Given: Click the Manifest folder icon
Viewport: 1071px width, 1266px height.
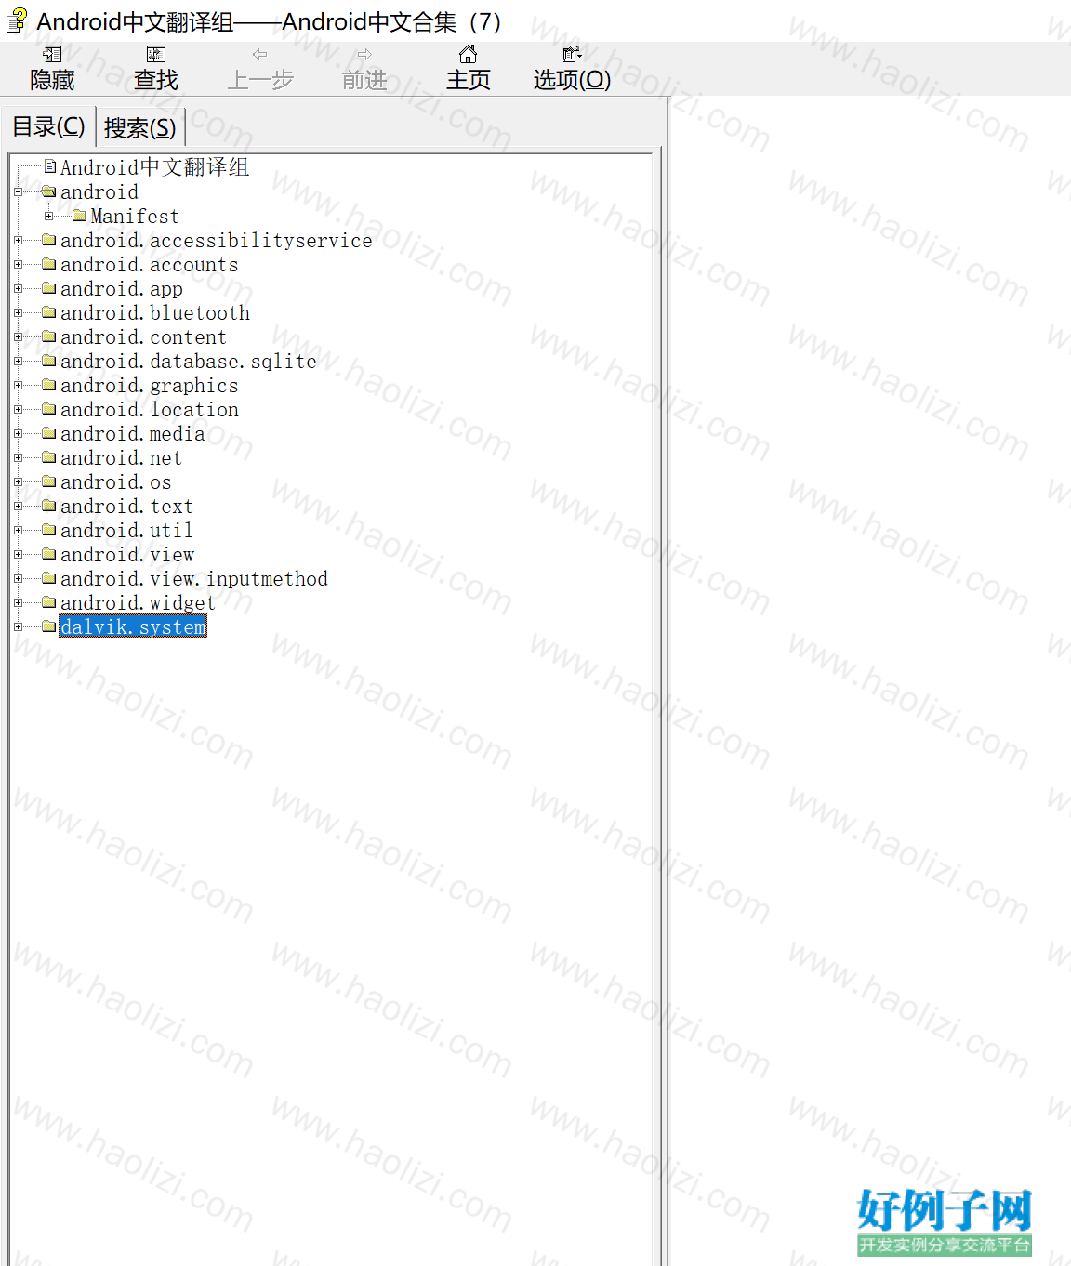Looking at the screenshot, I should pos(79,216).
